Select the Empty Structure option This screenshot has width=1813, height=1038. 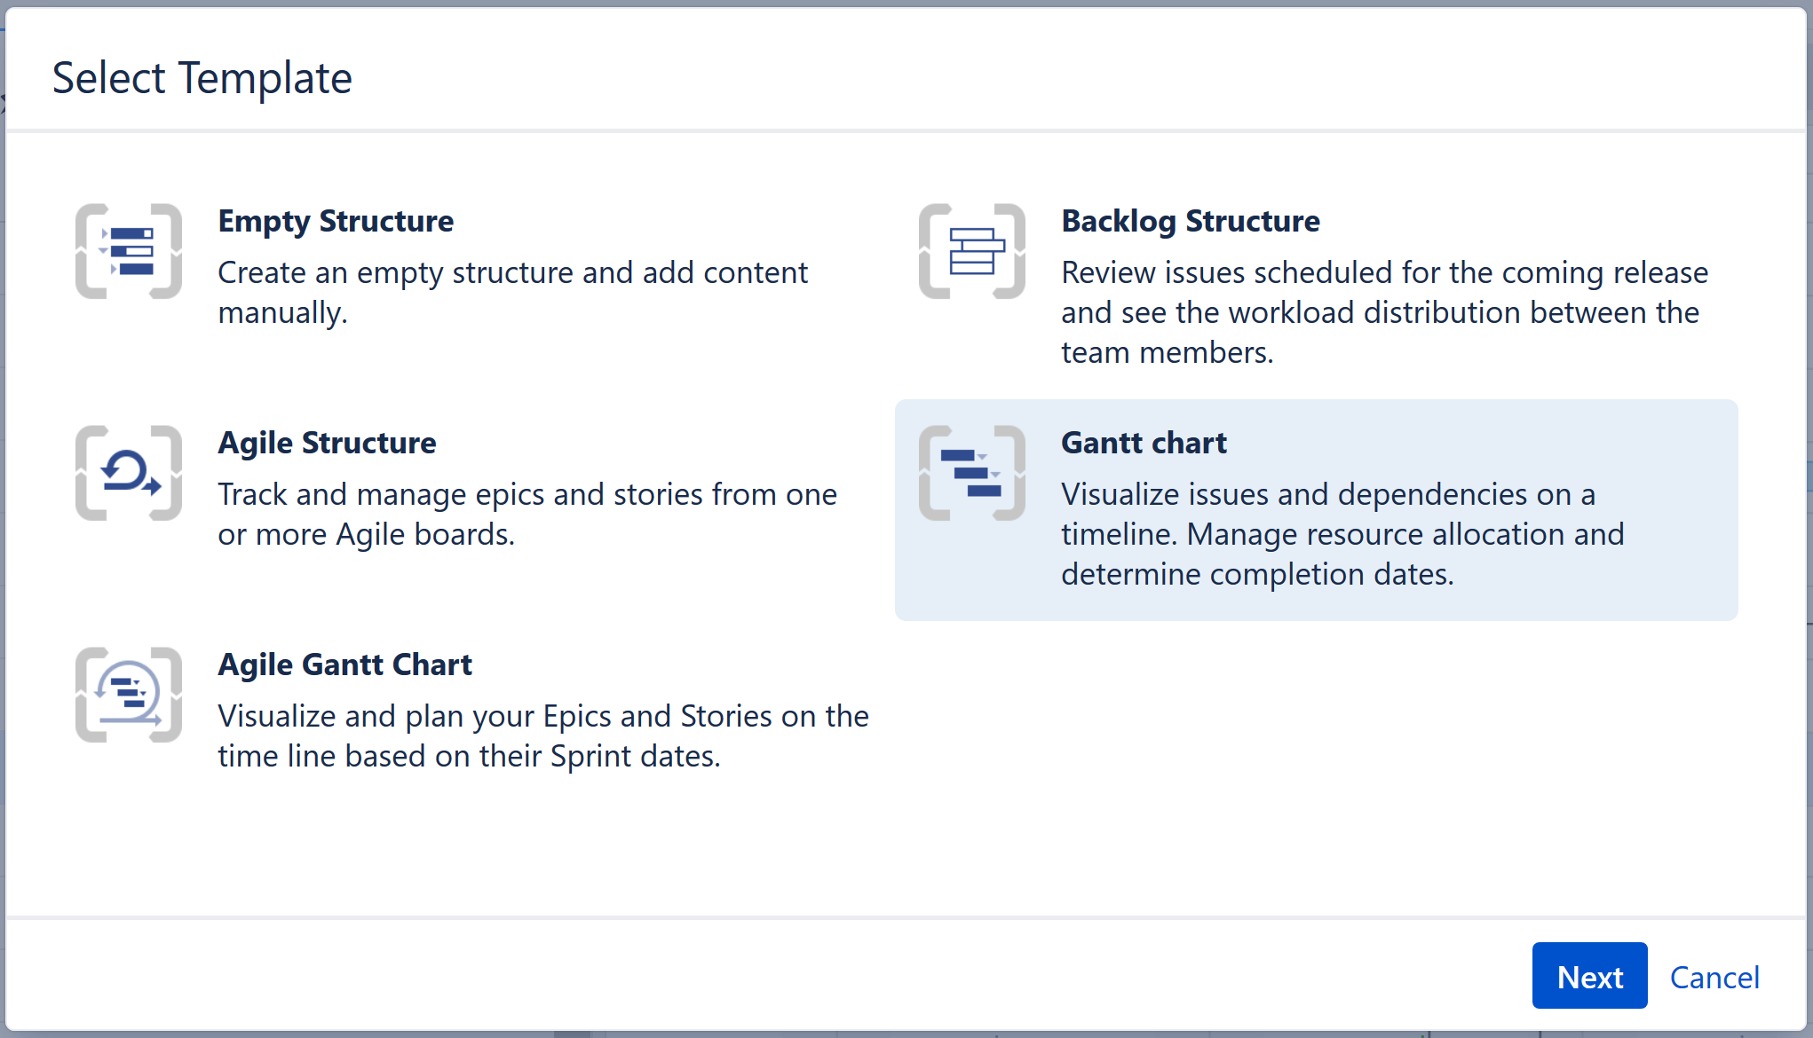[444, 266]
